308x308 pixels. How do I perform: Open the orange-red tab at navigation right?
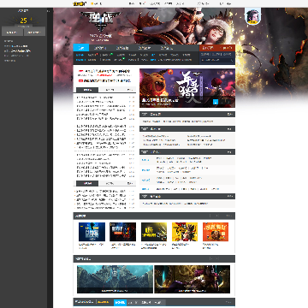pos(217,48)
